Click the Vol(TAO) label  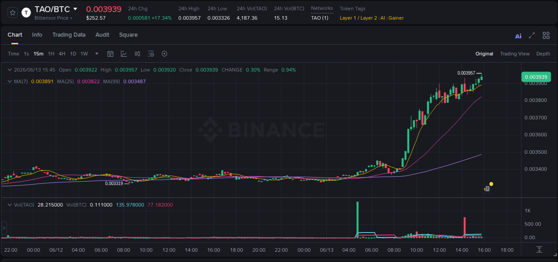(x=24, y=205)
